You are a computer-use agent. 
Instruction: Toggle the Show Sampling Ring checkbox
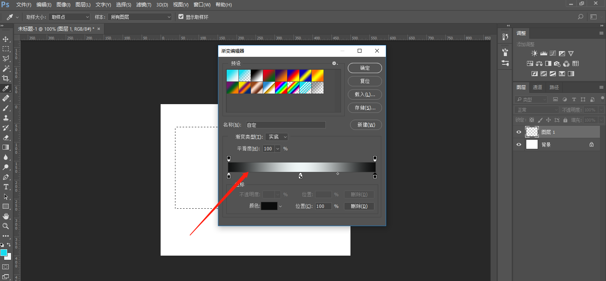pos(181,17)
